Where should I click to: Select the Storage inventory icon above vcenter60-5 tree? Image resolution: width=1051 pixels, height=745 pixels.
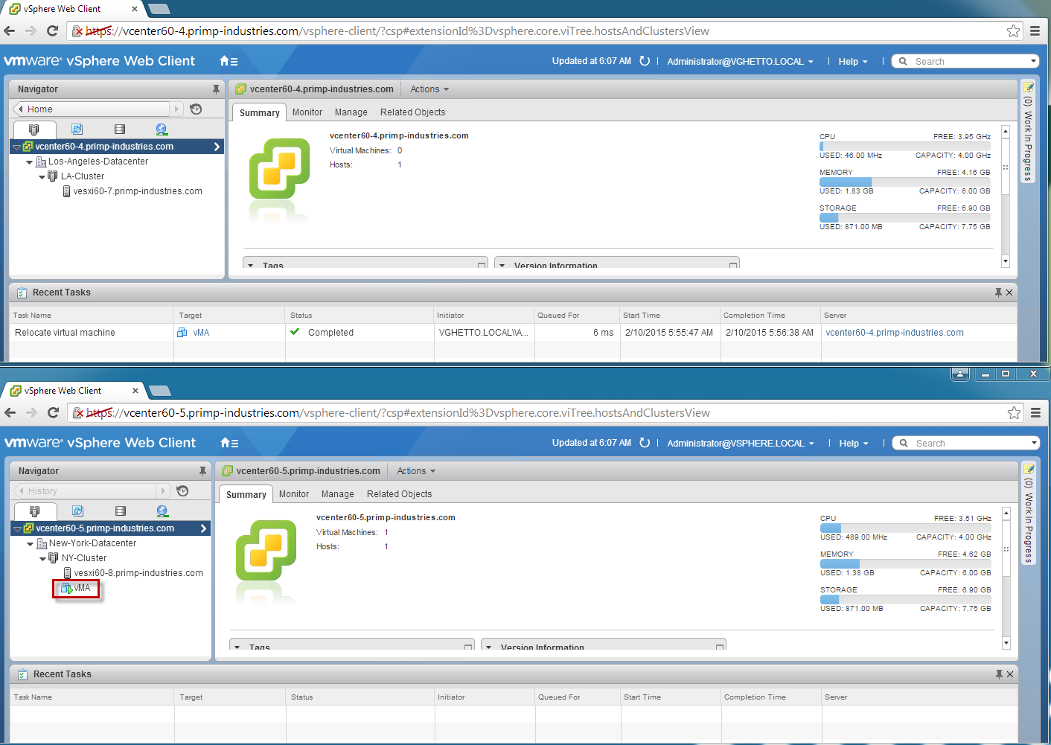coord(121,511)
